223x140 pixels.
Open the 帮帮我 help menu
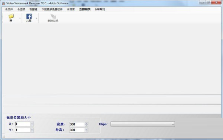click(x=100, y=9)
